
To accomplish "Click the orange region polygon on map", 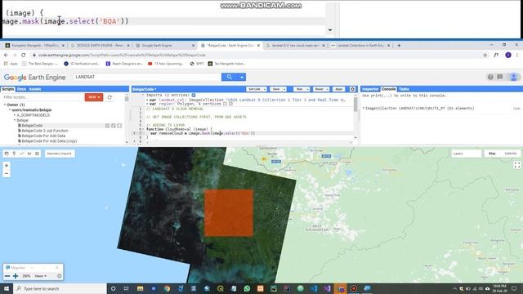I will [x=229, y=213].
